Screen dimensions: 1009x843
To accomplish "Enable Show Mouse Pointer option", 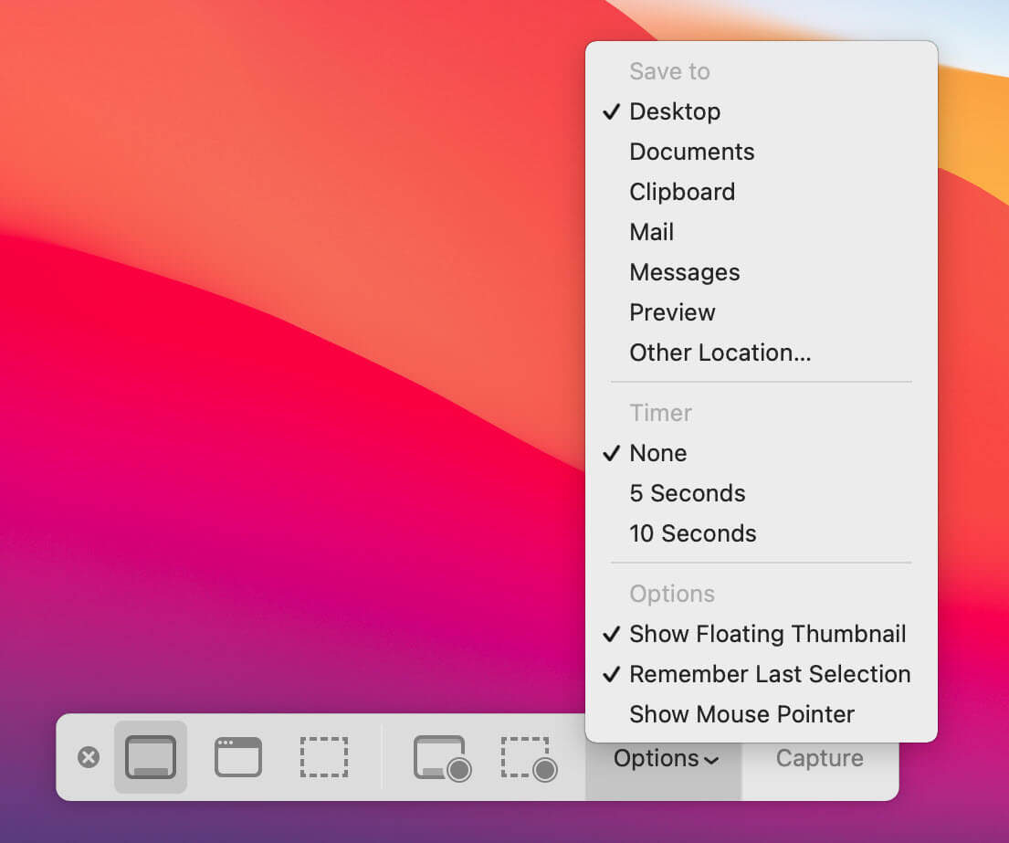I will (x=762, y=714).
